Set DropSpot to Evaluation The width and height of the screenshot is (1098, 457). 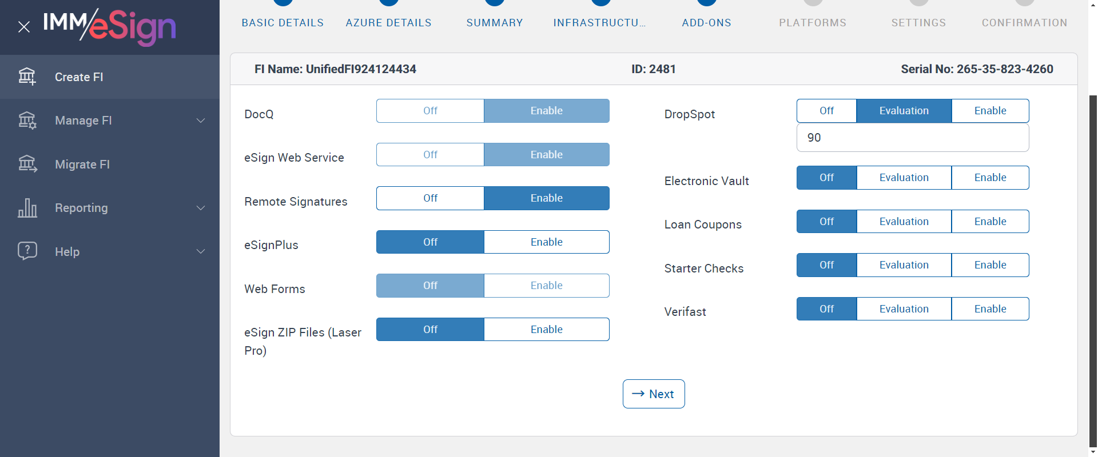tap(904, 111)
